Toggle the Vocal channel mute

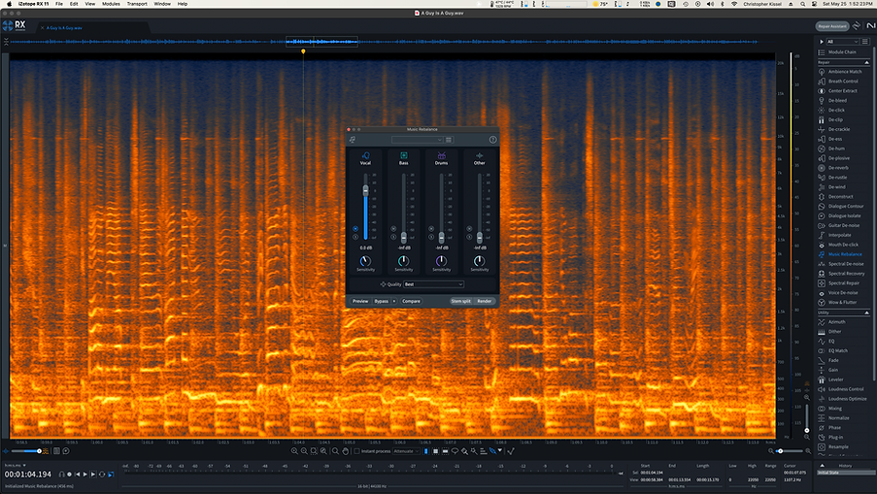tap(355, 228)
